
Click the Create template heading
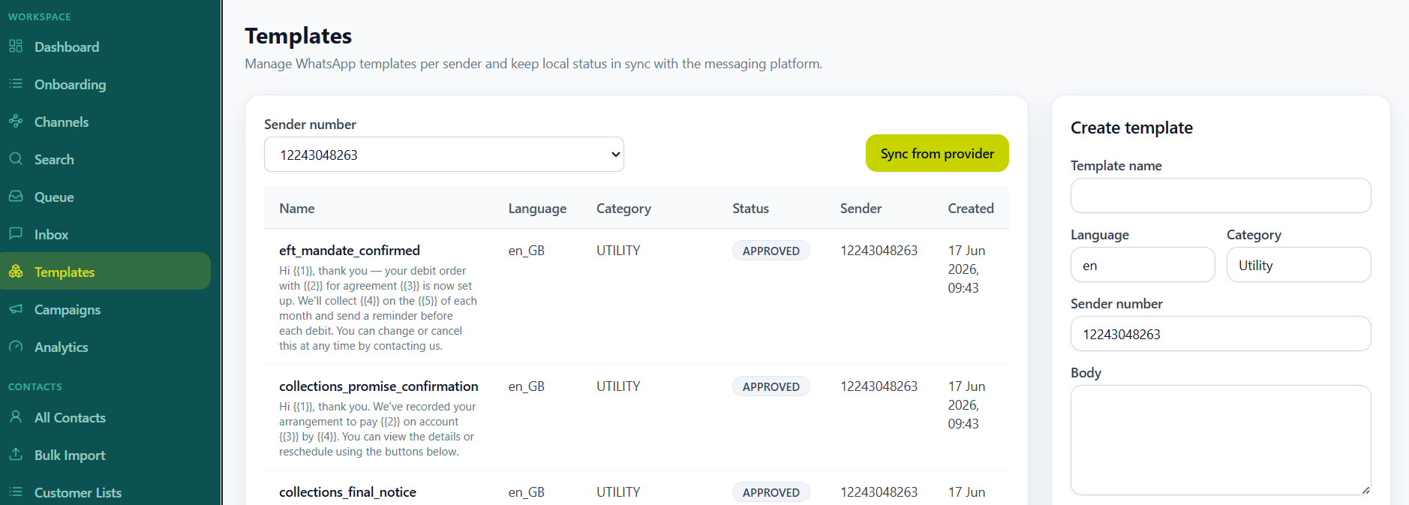[1131, 128]
